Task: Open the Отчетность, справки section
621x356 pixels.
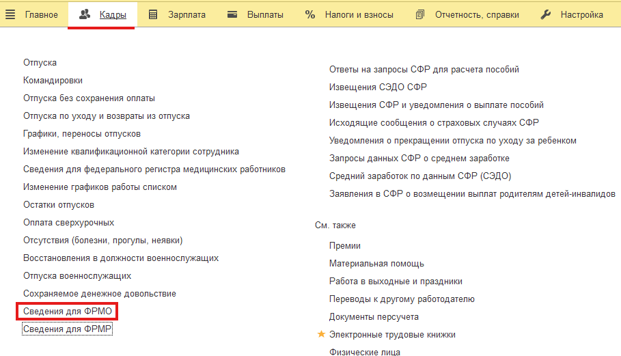Action: pyautogui.click(x=477, y=14)
